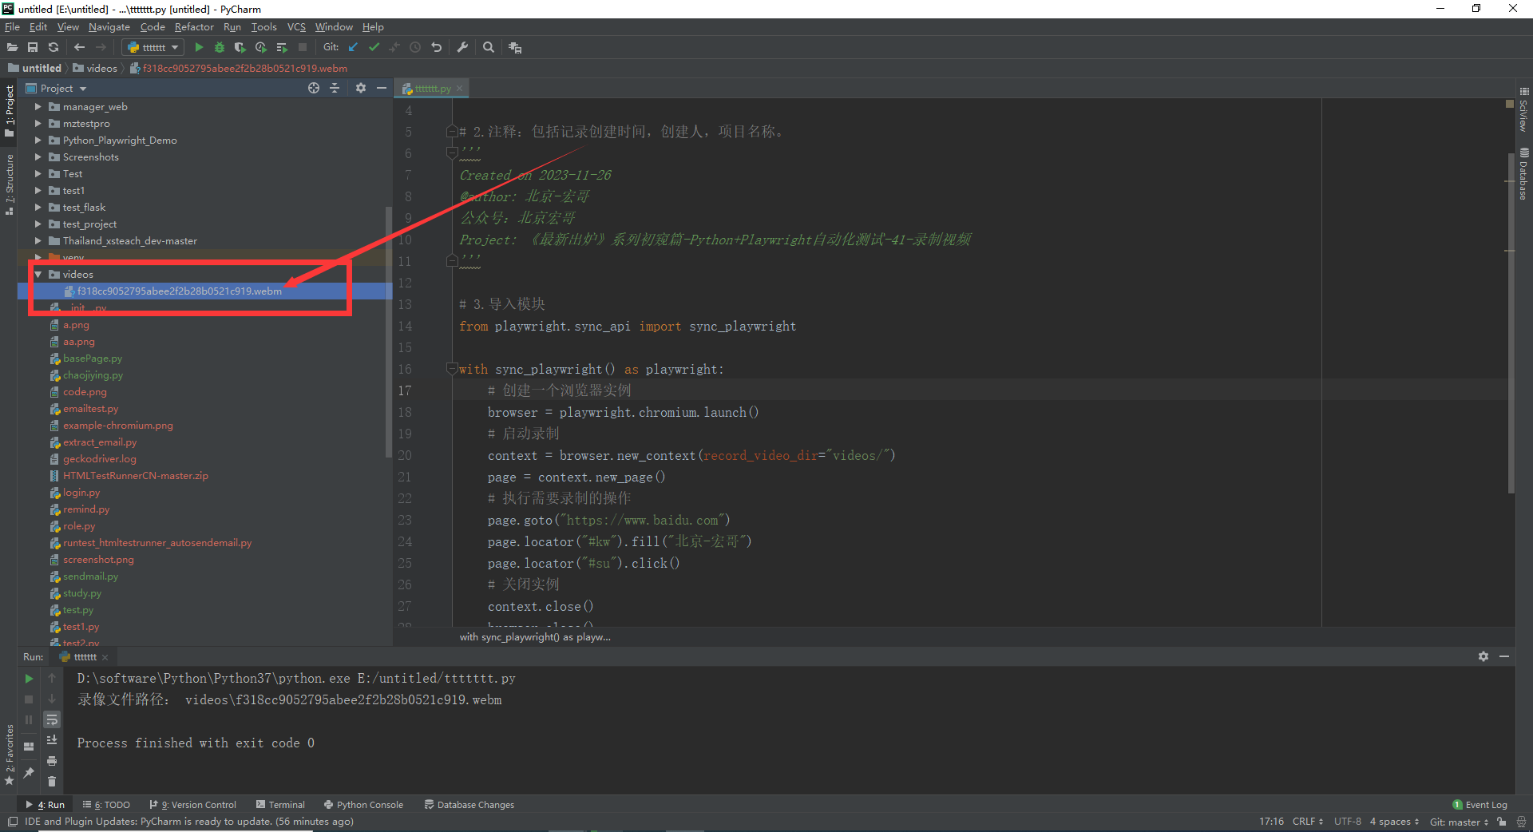This screenshot has width=1533, height=832.
Task: Clear the run console with trash icon
Action: coord(52,782)
